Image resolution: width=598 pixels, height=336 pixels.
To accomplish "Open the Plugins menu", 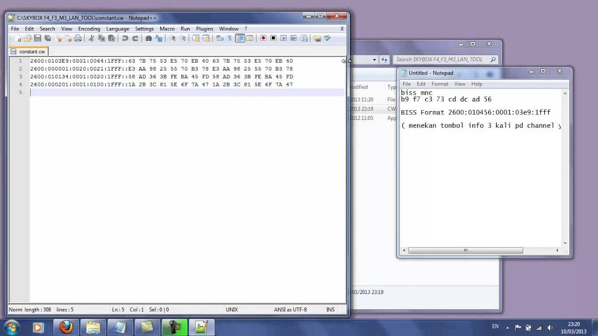I will (x=205, y=29).
